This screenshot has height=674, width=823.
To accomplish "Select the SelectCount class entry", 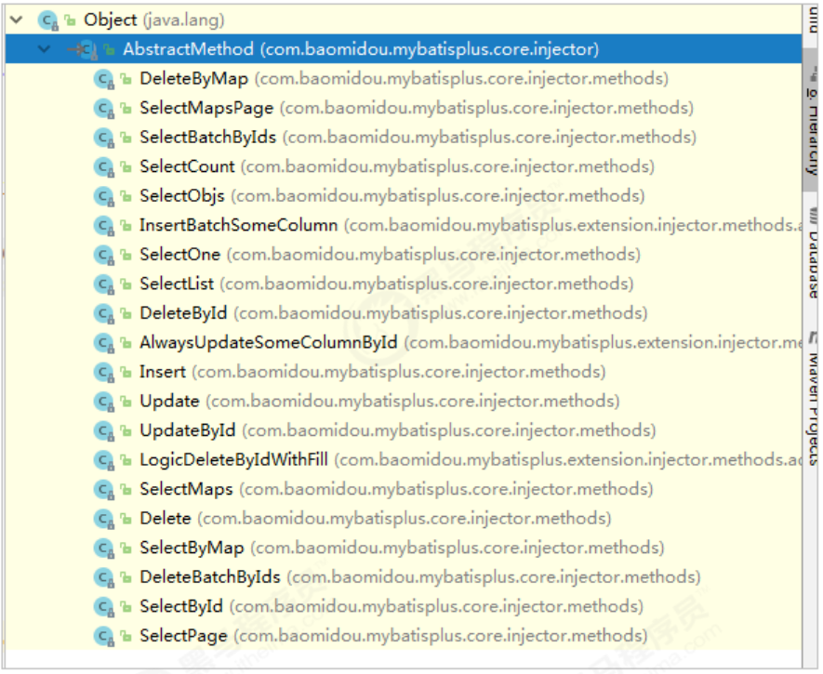I will [x=187, y=167].
